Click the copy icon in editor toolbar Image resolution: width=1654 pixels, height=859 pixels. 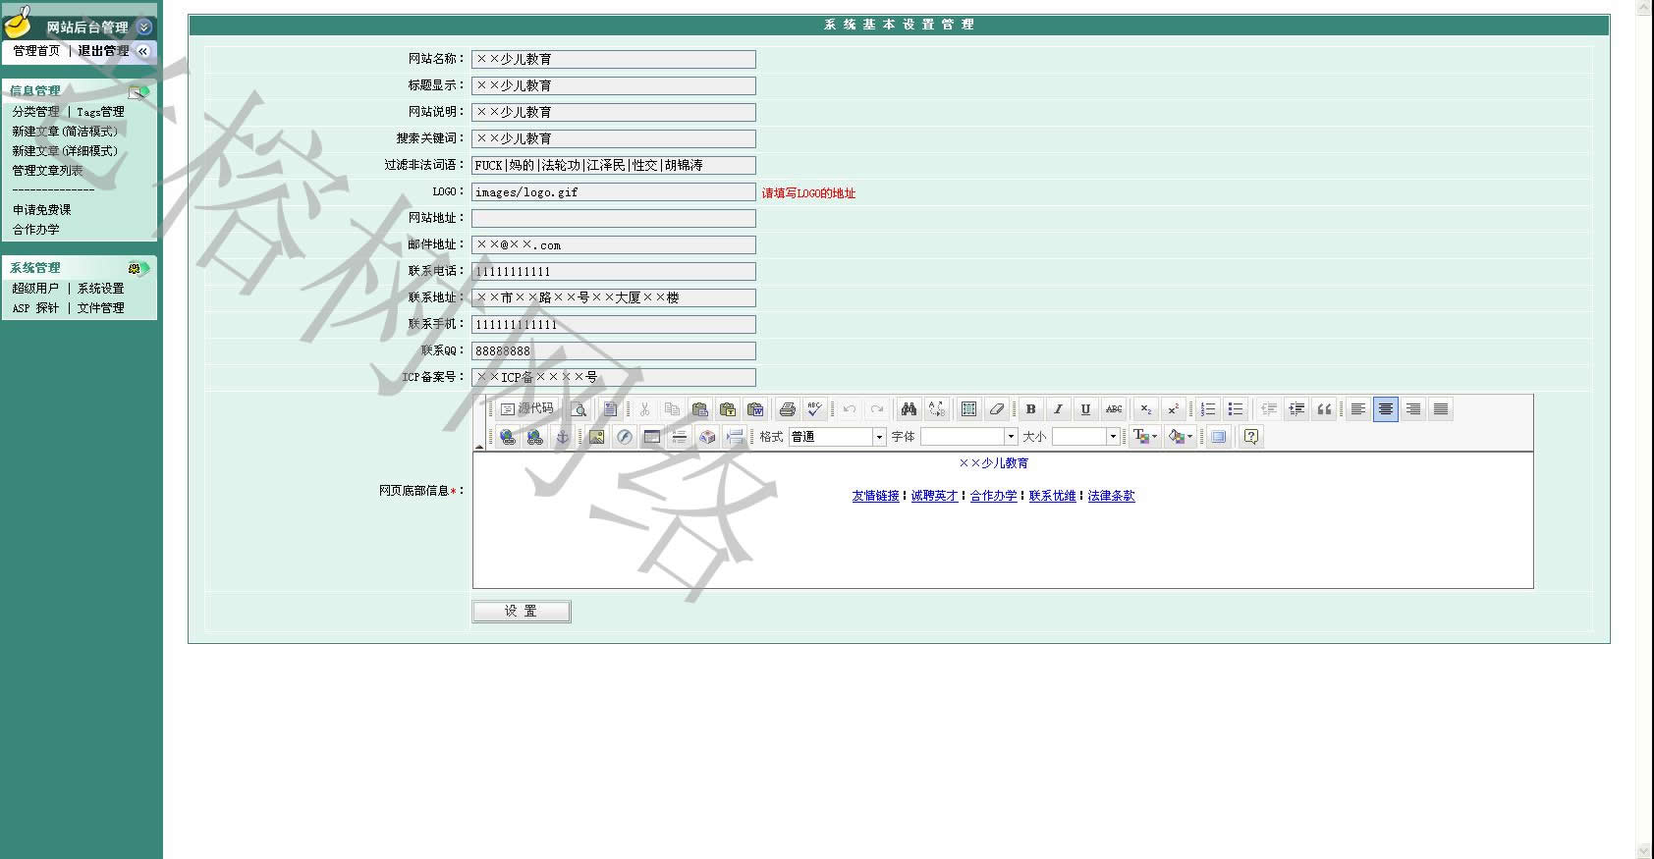pyautogui.click(x=672, y=409)
